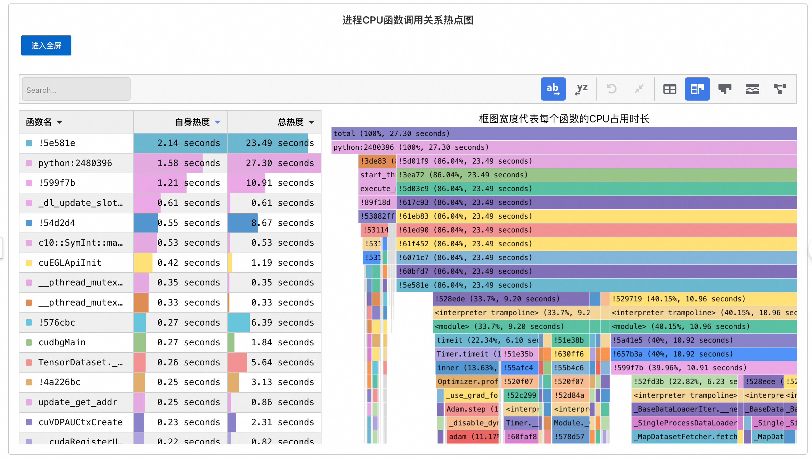Toggle right-to-left 'yz' text alignment icon
The image size is (812, 460).
point(581,89)
